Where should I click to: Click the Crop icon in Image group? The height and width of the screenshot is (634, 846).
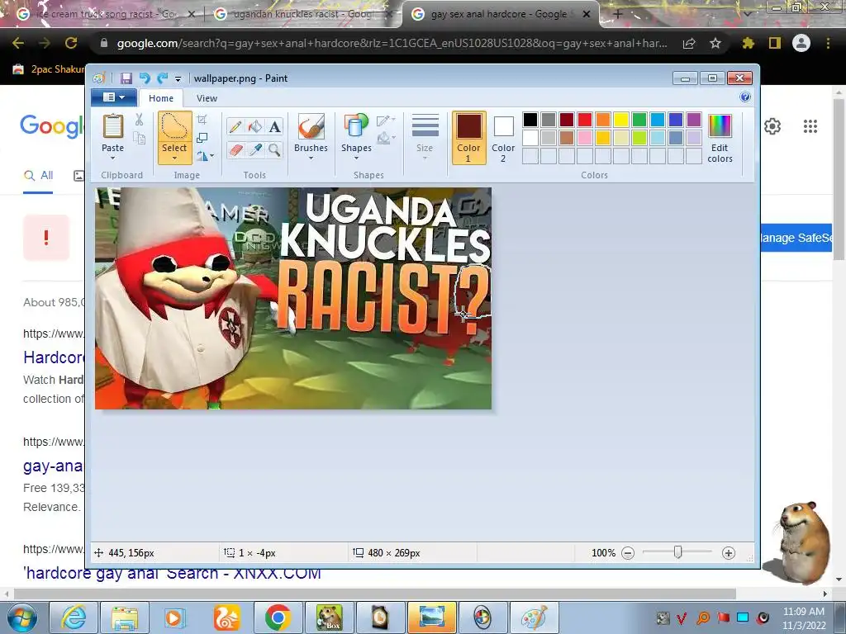tap(202, 119)
